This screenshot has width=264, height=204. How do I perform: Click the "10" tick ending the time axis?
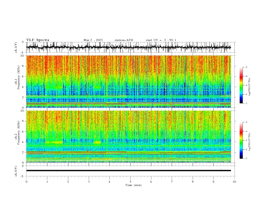(234, 182)
